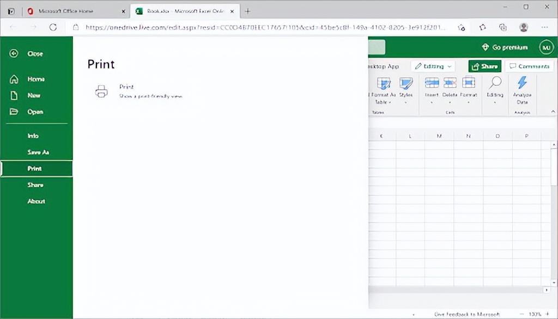Open the Info section
The width and height of the screenshot is (558, 319).
tap(33, 136)
